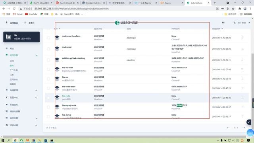
Task: Tick the checkbox for zookeeper NodePort service
Action: tap(48, 49)
